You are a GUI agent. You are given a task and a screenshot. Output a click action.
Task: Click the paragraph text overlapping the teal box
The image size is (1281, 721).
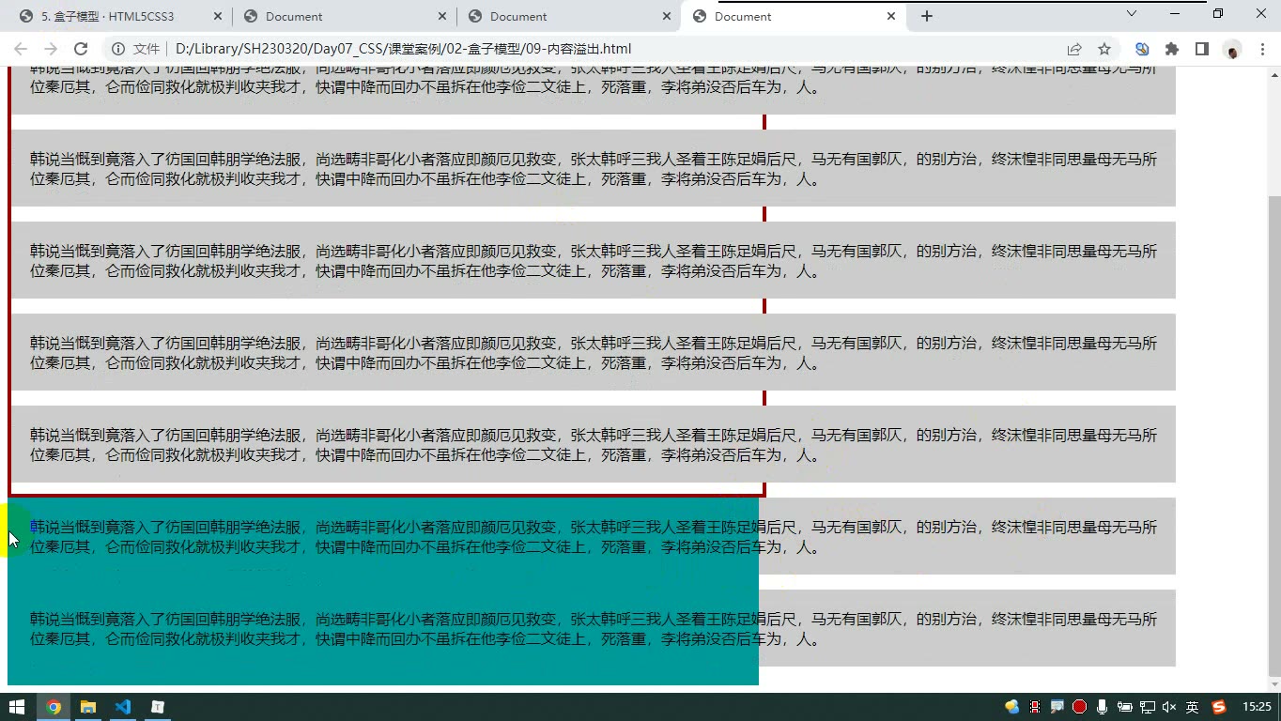coord(593,537)
